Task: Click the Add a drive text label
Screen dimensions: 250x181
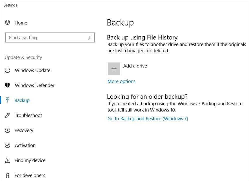Action: (x=135, y=66)
